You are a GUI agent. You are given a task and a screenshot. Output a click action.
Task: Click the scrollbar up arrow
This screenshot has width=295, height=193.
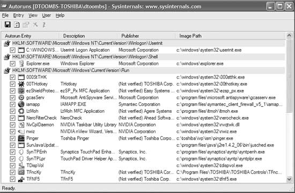[289, 35]
